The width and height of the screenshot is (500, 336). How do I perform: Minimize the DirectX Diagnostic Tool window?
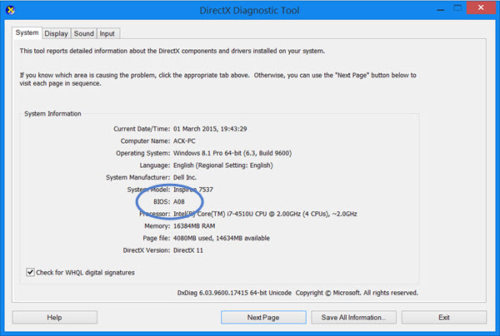(441, 9)
